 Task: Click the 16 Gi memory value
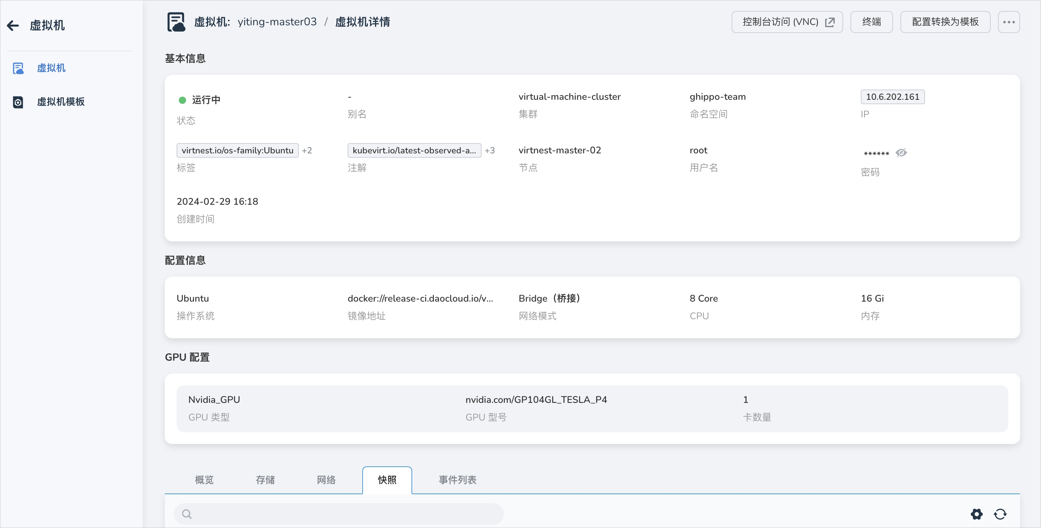tap(872, 299)
